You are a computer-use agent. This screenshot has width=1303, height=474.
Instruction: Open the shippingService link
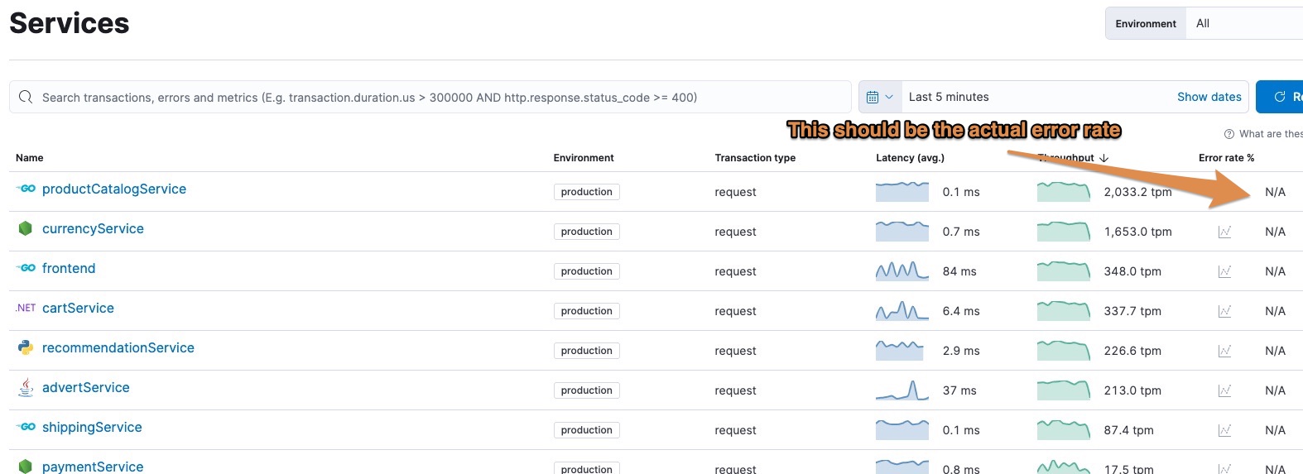[x=92, y=427]
